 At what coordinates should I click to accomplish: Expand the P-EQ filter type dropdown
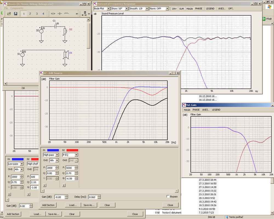tap(70, 155)
